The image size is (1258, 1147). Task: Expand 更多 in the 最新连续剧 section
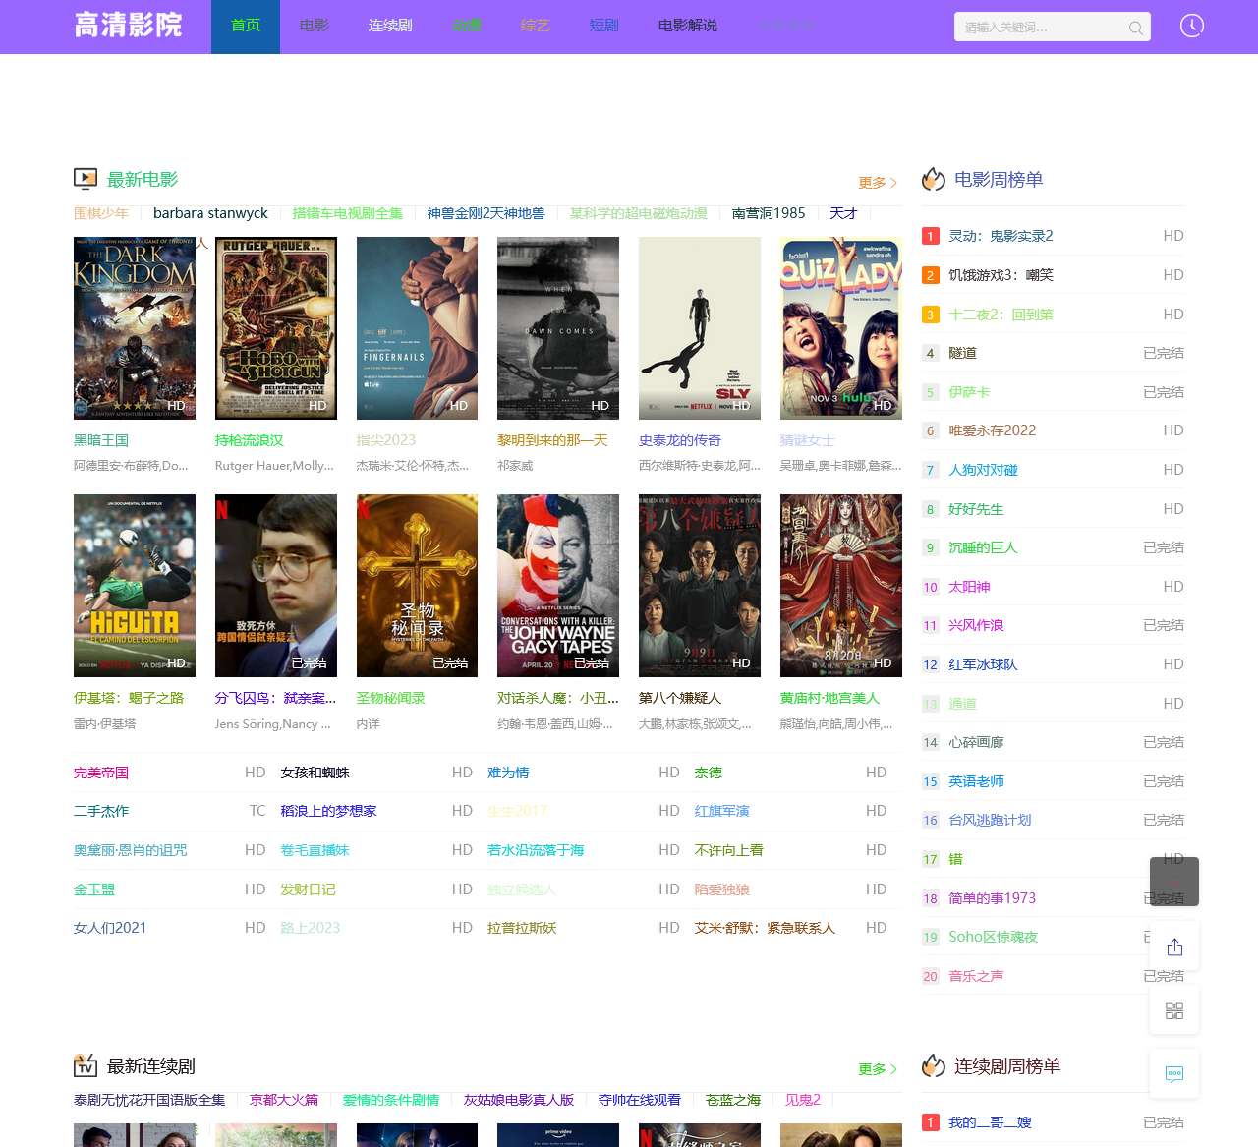(x=878, y=1069)
